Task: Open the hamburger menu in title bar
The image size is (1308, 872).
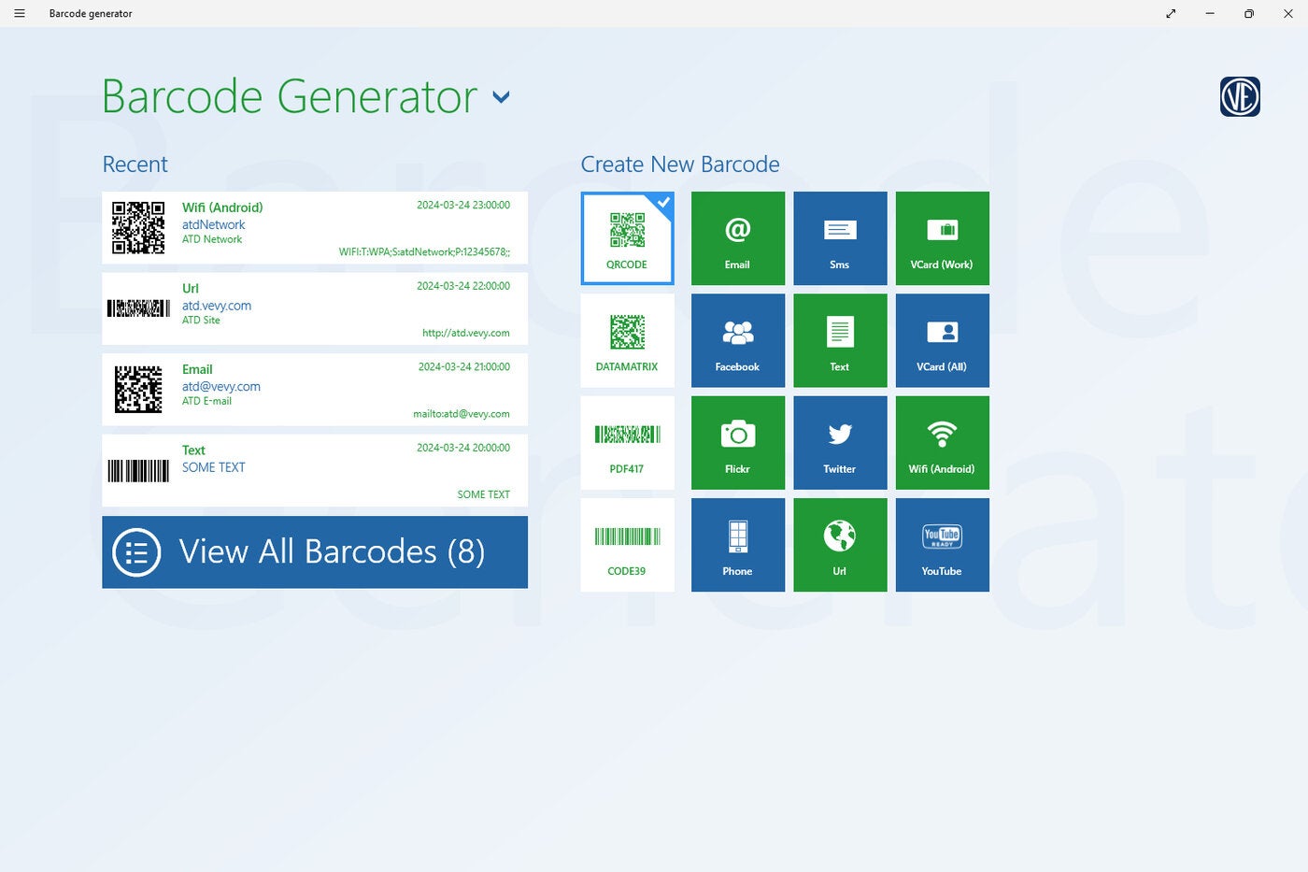Action: [x=19, y=13]
